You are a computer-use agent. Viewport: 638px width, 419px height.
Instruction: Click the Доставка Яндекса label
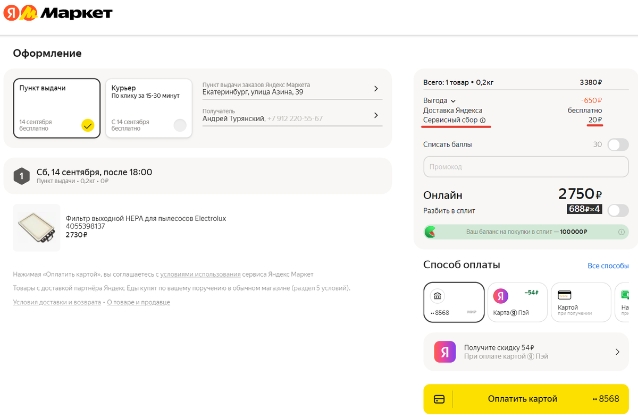453,110
